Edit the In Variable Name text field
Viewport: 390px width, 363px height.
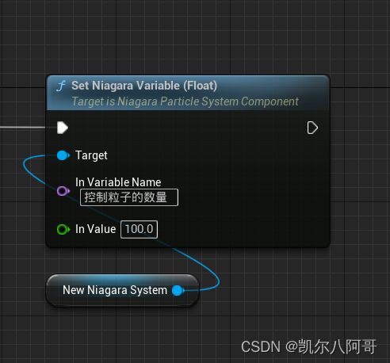click(x=129, y=197)
